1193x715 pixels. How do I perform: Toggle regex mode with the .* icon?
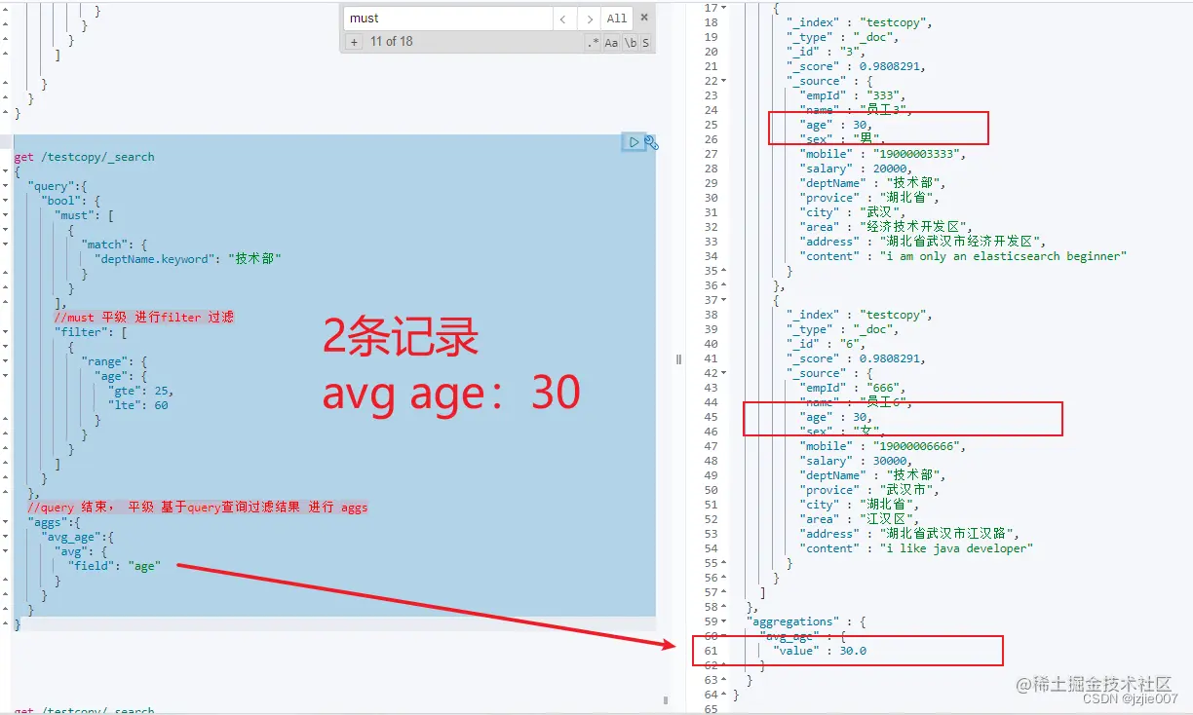pos(594,42)
